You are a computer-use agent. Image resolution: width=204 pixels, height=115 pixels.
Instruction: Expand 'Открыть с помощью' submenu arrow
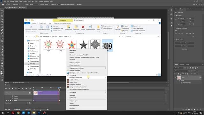pos(106,77)
